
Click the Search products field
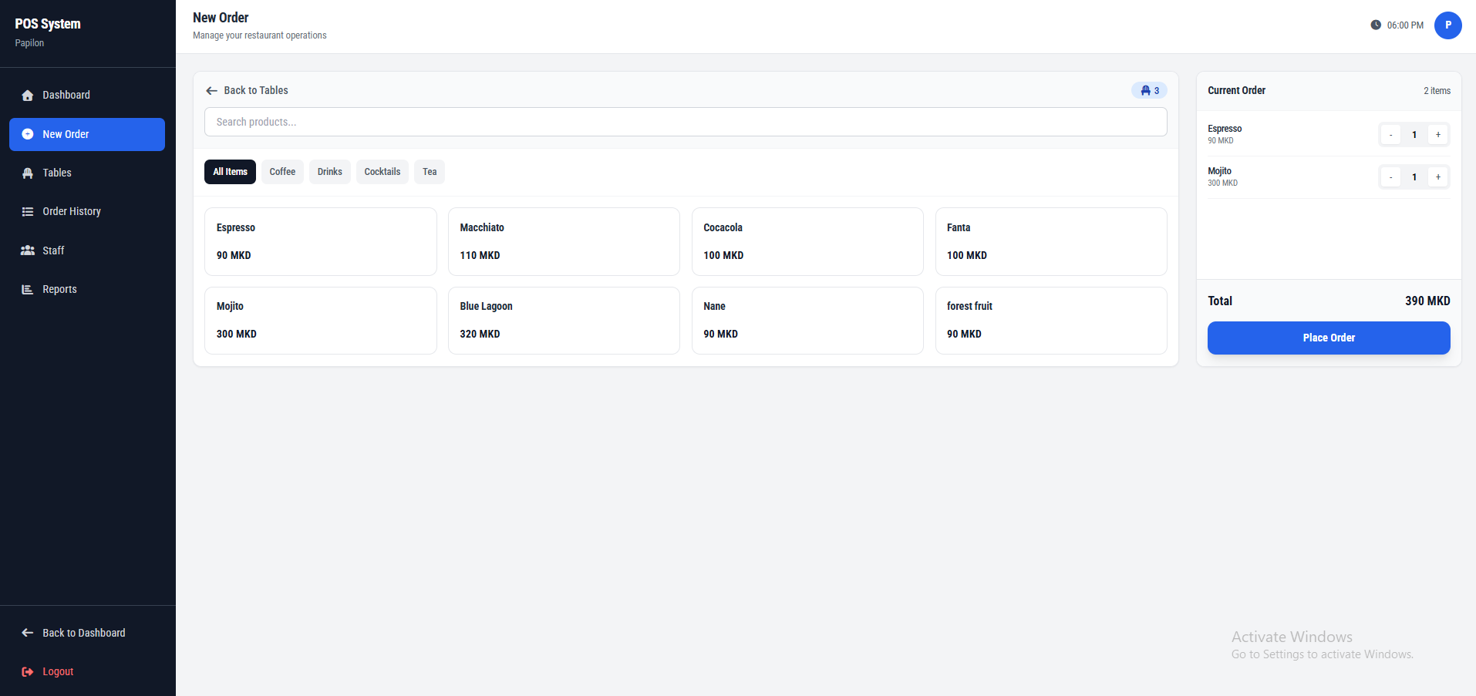click(x=686, y=122)
